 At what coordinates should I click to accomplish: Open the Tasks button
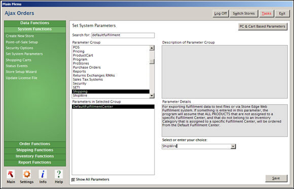(267, 14)
